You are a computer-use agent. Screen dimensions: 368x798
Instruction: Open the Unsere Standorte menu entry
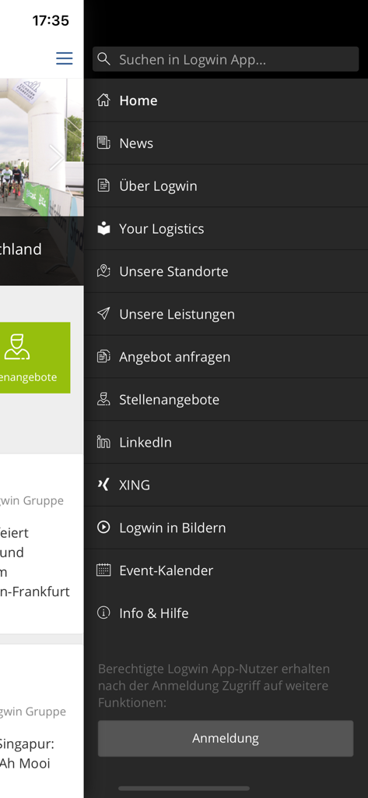click(226, 271)
